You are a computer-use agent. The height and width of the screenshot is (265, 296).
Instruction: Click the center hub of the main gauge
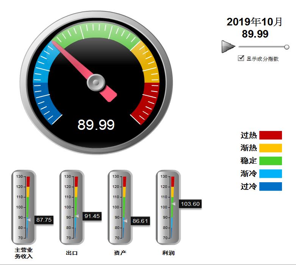coord(96,82)
